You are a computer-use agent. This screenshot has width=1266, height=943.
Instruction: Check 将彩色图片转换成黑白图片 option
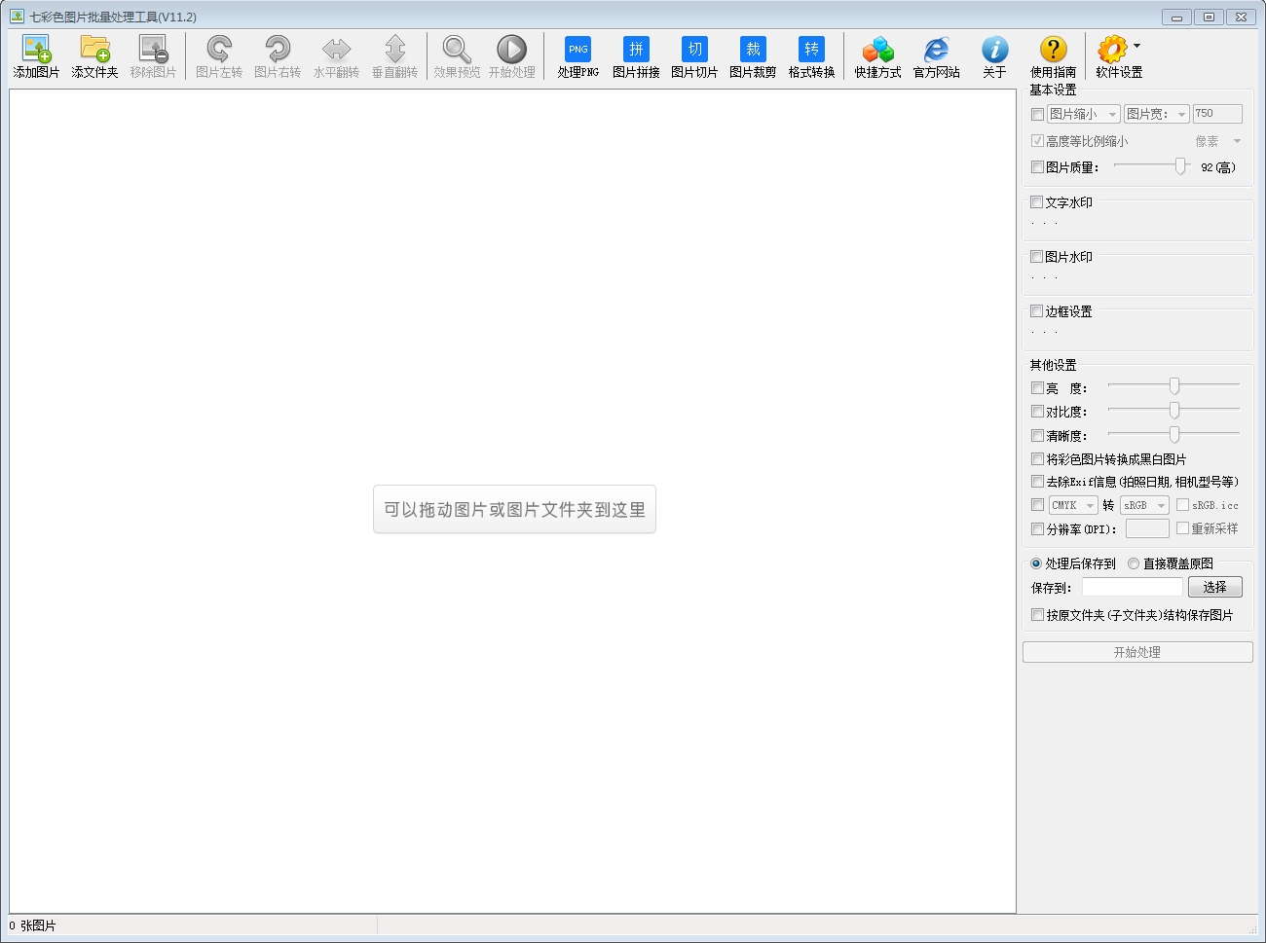click(x=1038, y=459)
